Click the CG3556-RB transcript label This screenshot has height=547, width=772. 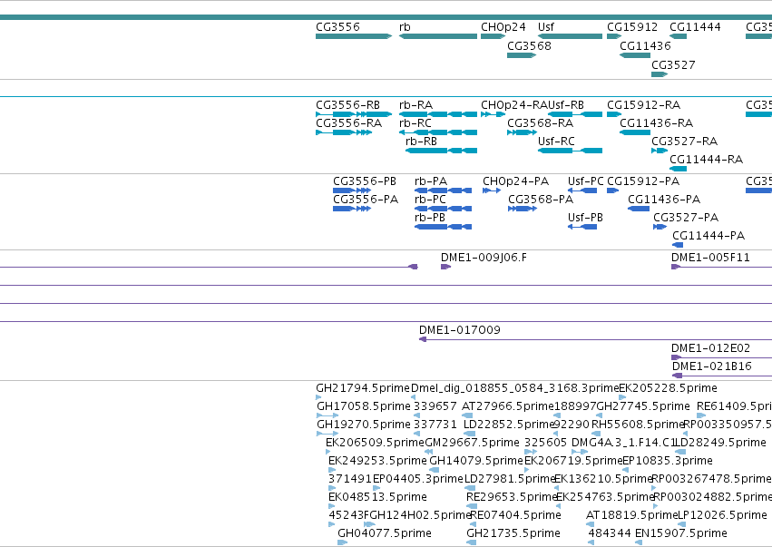[x=348, y=105]
